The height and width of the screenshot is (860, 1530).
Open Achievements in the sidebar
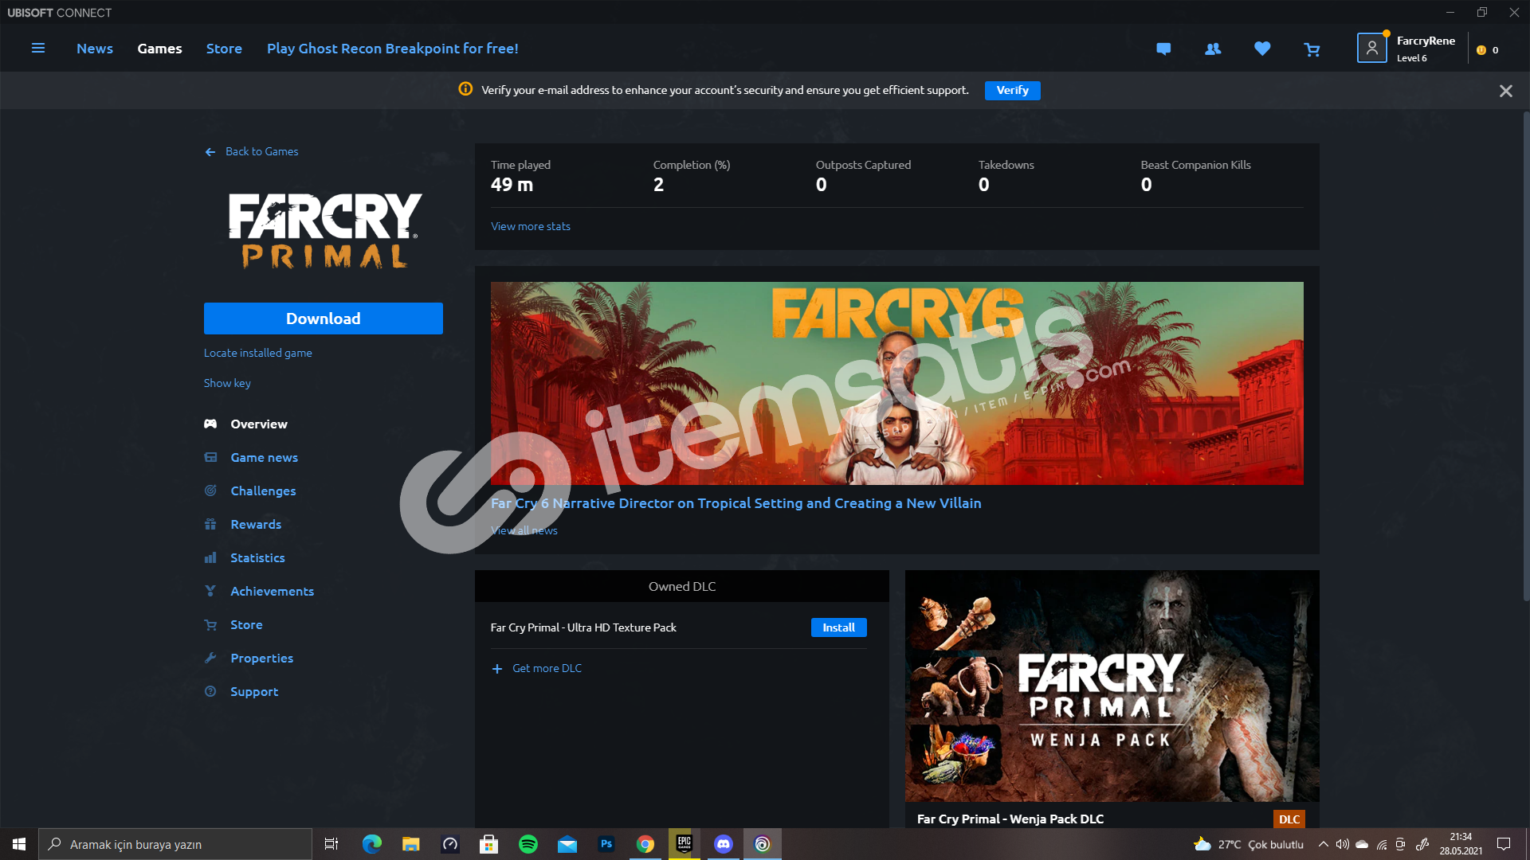pyautogui.click(x=272, y=591)
